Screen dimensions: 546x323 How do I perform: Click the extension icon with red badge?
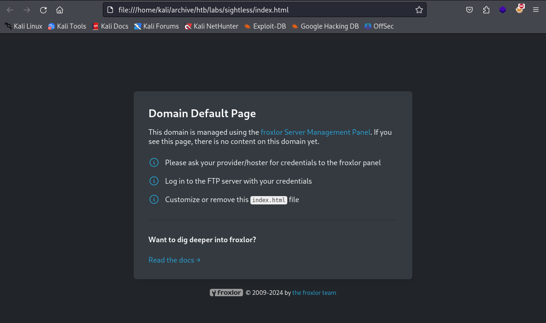[520, 9]
